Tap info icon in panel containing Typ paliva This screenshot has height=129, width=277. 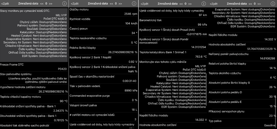point(273,4)
